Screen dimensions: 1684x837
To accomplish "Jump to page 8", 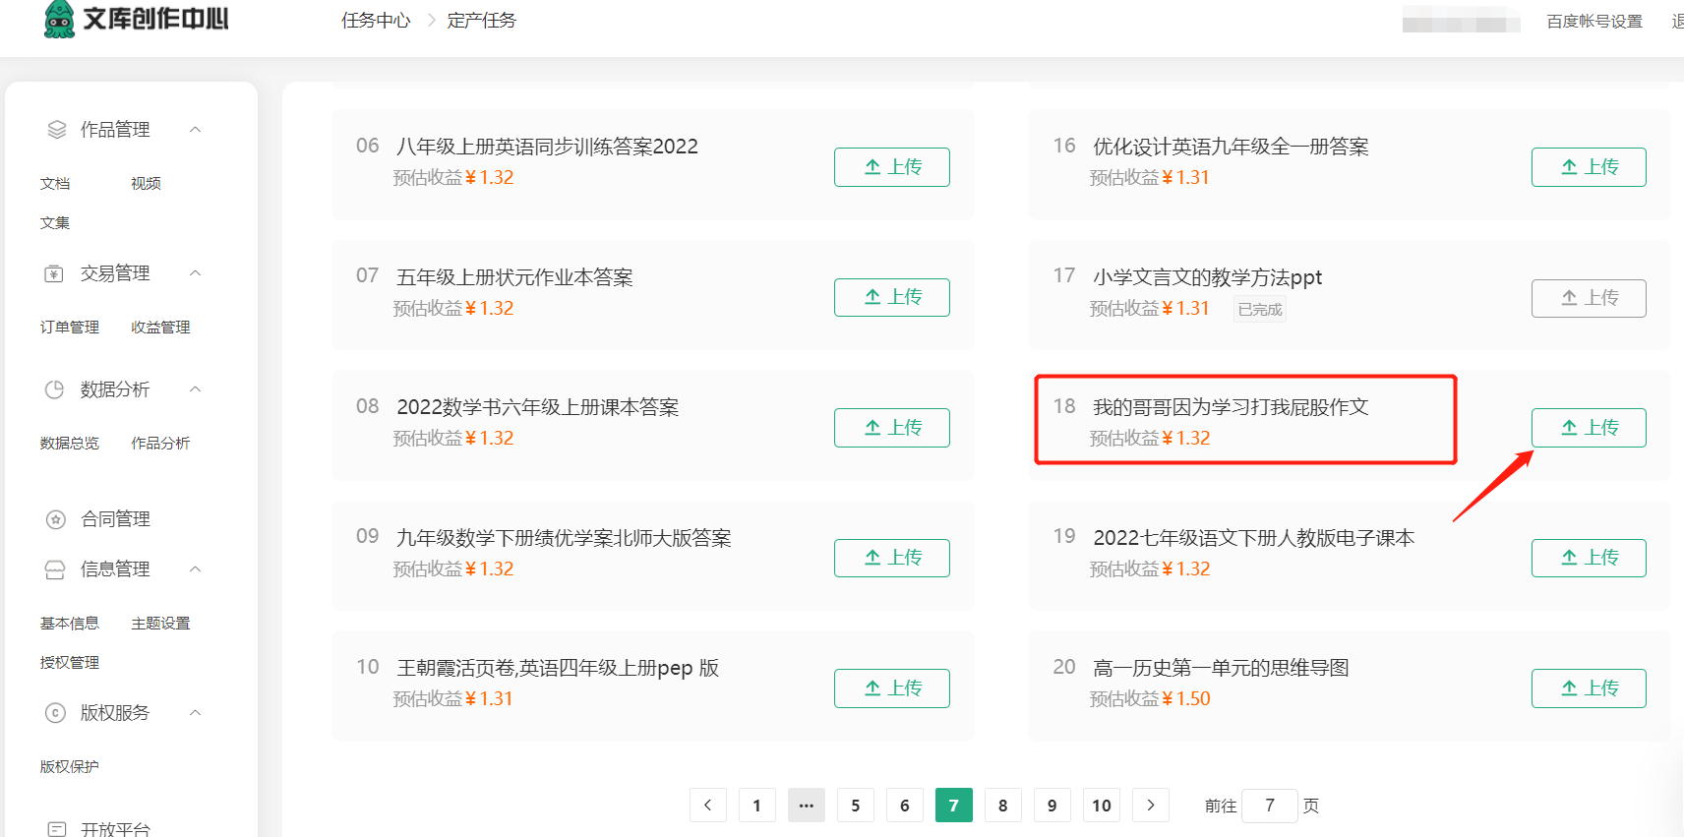I will pos(1003,805).
